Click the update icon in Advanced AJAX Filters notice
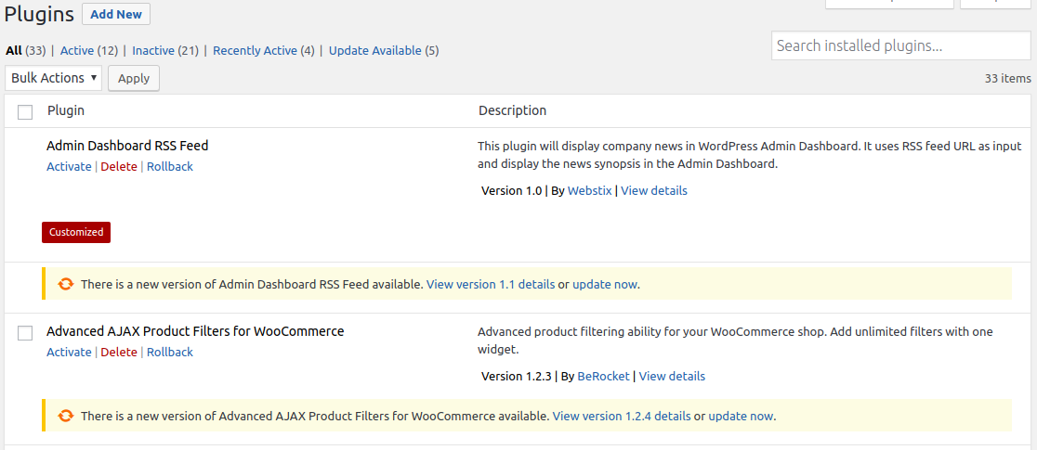The height and width of the screenshot is (450, 1037). [x=65, y=416]
